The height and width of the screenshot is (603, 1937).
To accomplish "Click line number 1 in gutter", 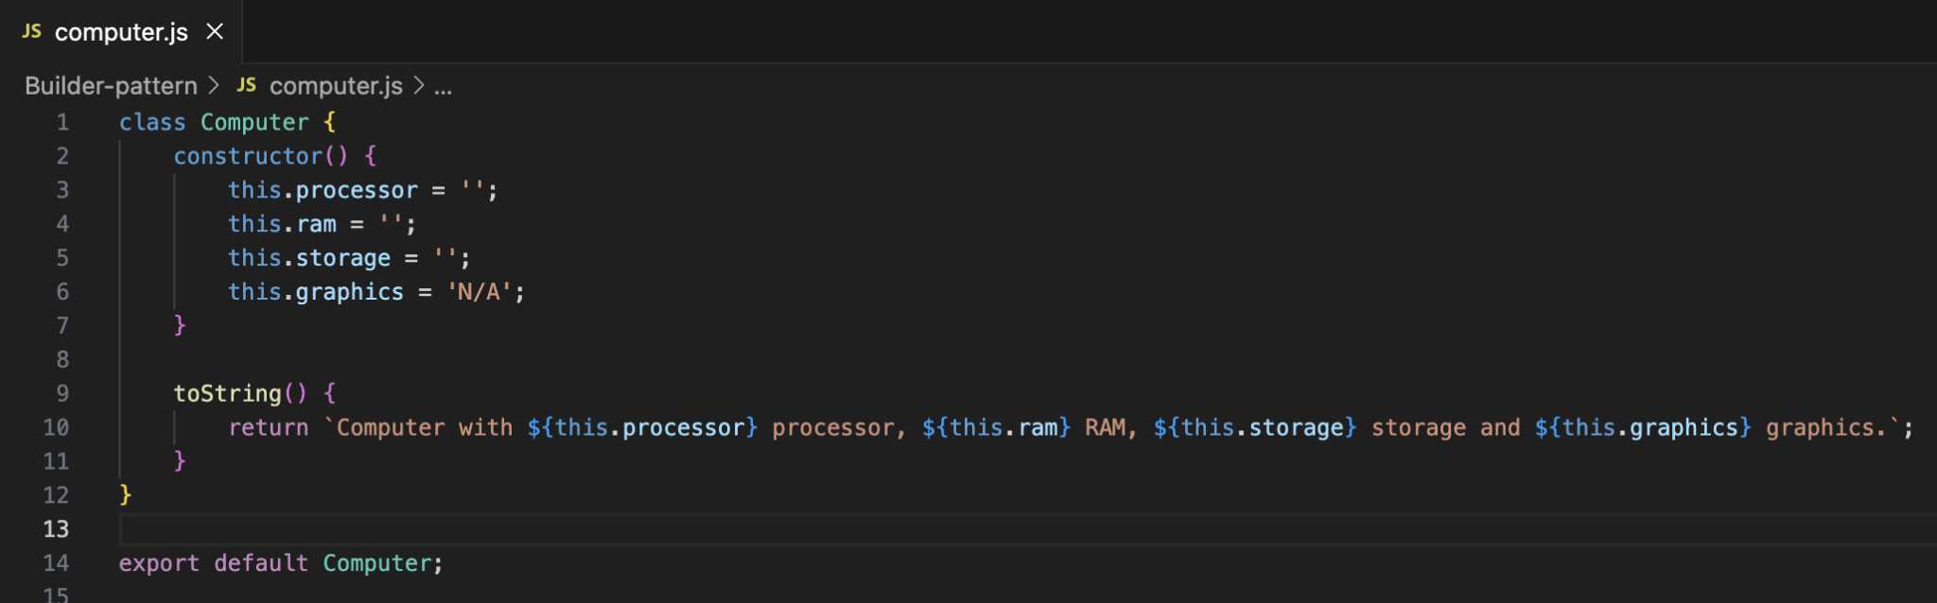I will tap(62, 122).
